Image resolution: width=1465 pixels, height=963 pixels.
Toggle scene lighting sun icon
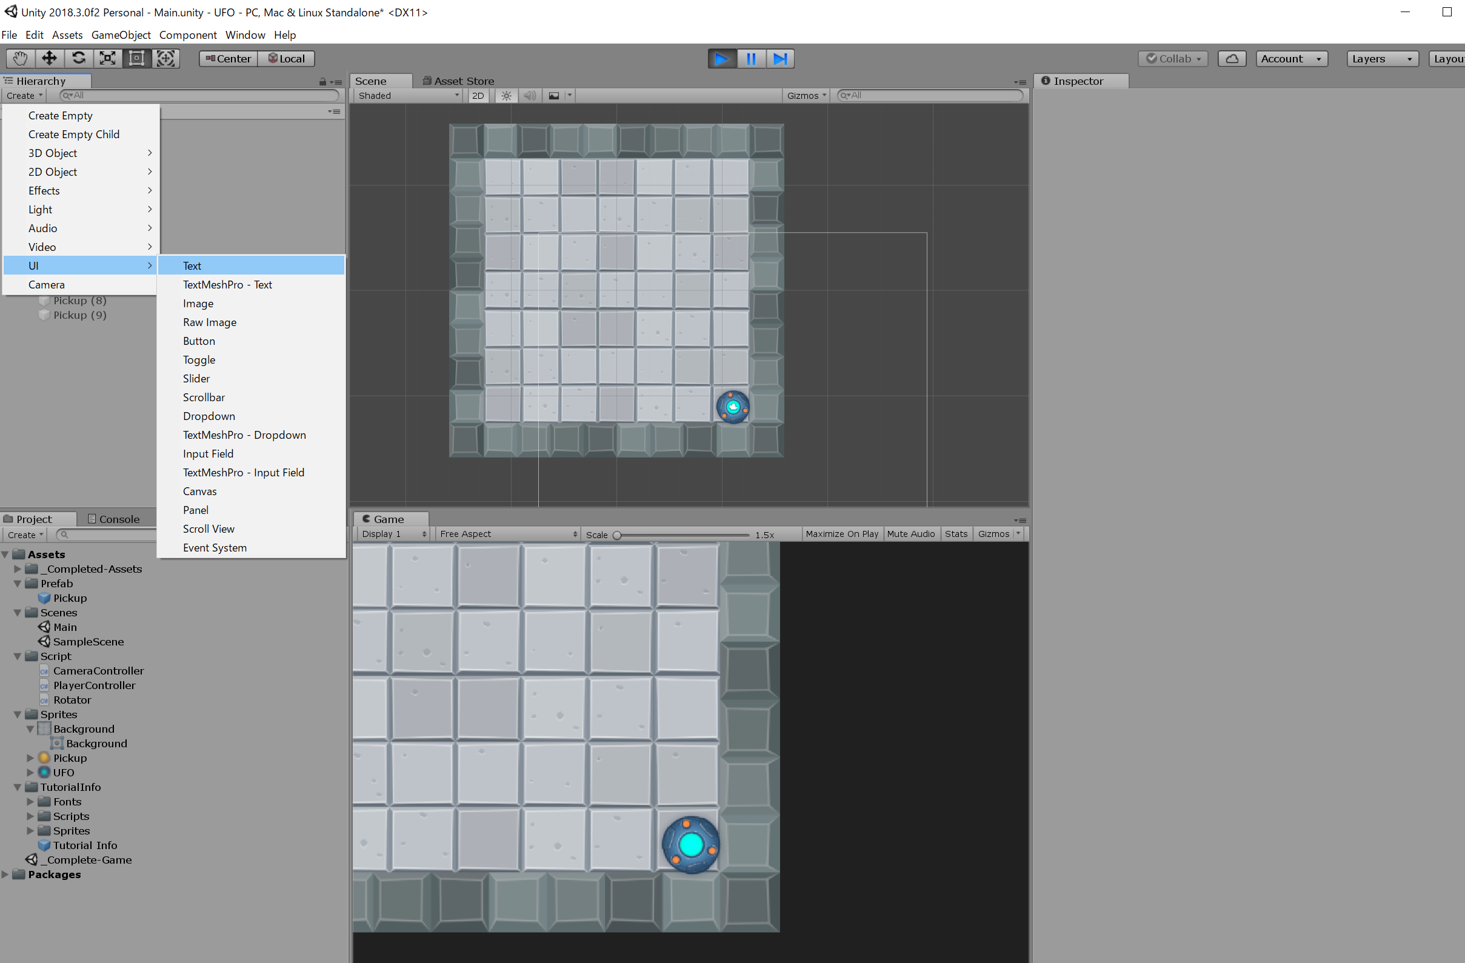506,95
